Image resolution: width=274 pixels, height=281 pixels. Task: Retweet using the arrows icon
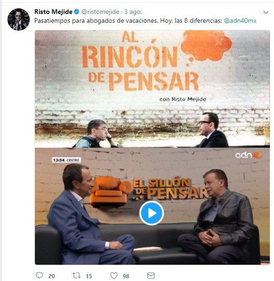pyautogui.click(x=76, y=275)
